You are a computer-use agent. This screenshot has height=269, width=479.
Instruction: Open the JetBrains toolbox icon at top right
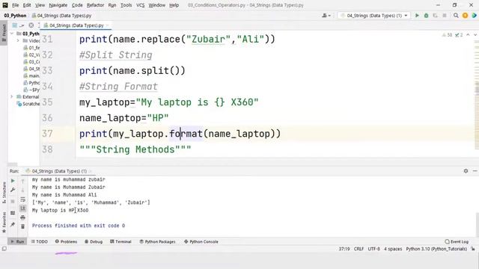point(474,15)
